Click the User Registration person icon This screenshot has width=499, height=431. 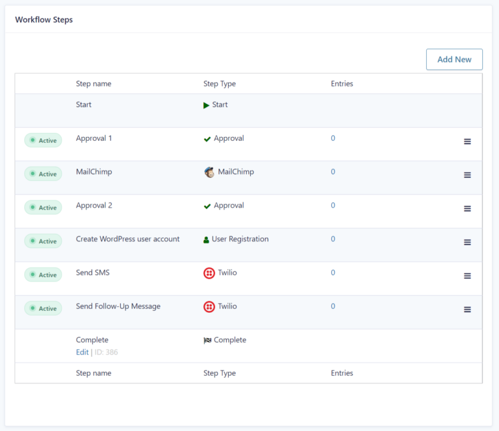coord(207,240)
